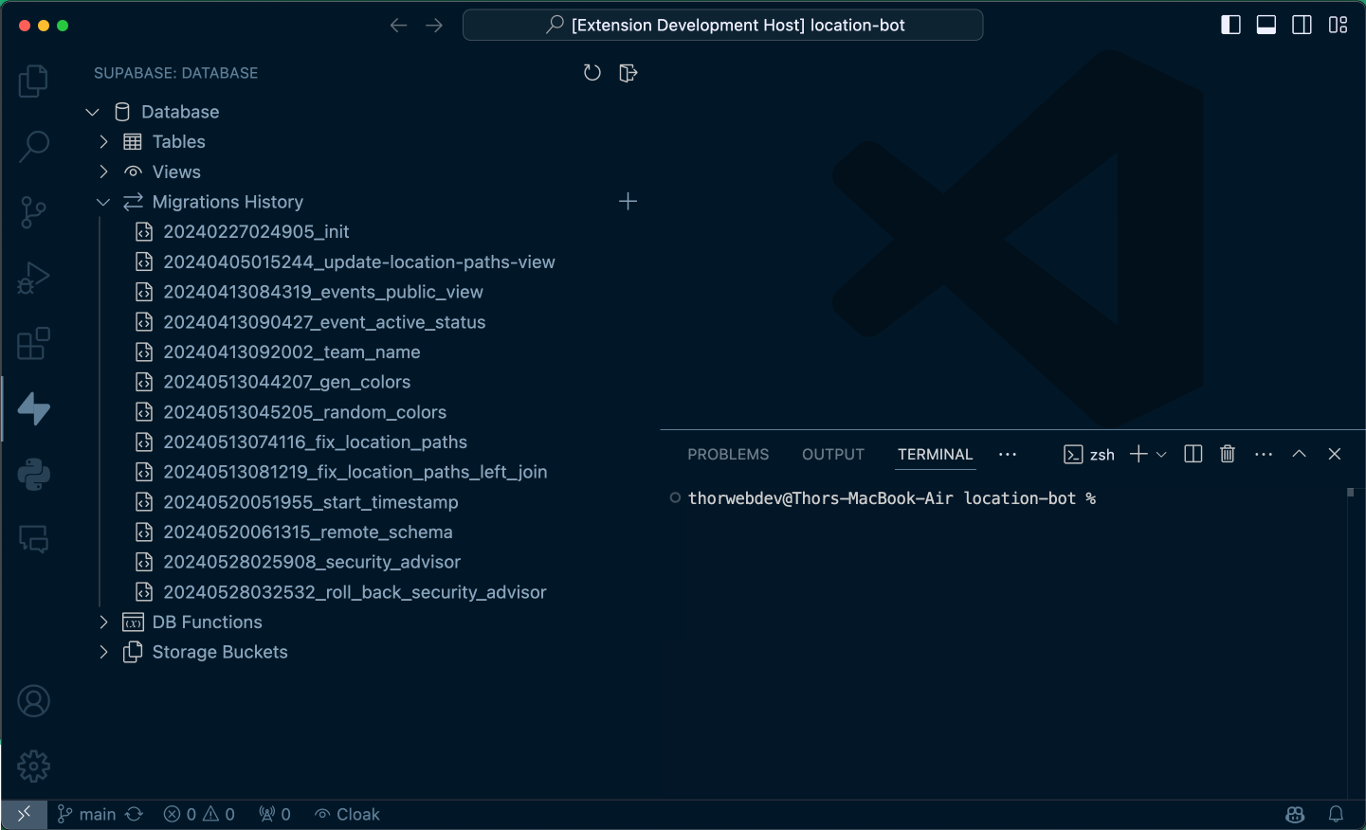Open the customize layout menu
This screenshot has height=830, width=1366.
point(1339,26)
